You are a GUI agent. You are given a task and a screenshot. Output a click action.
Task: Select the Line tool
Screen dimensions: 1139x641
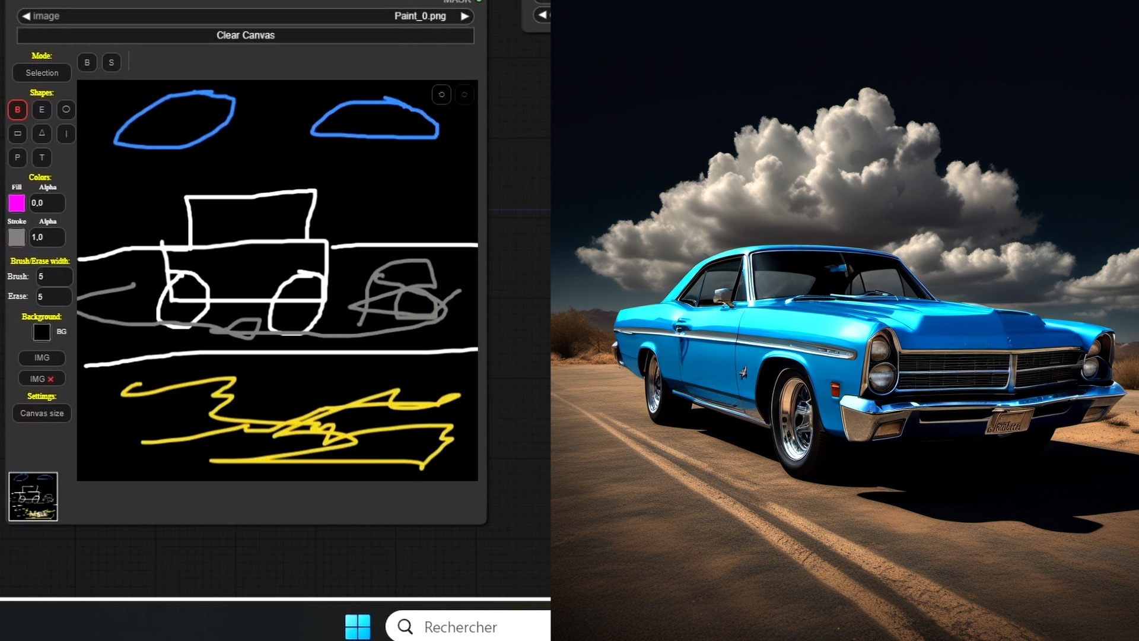pos(66,134)
